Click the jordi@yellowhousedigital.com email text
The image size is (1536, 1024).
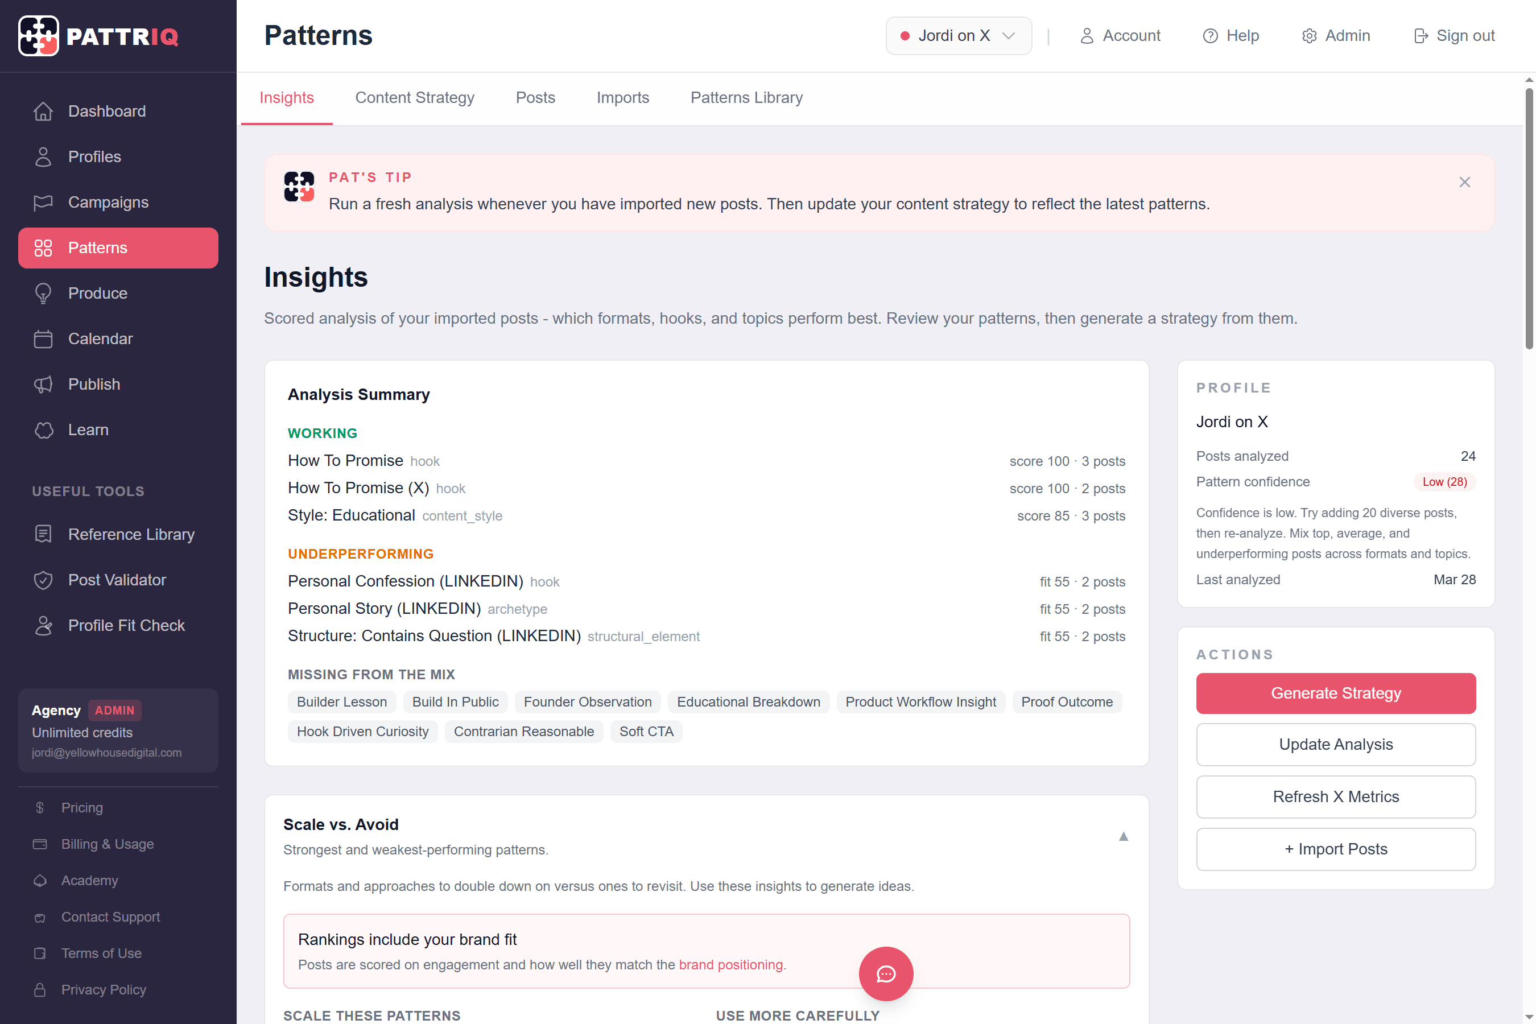[106, 753]
